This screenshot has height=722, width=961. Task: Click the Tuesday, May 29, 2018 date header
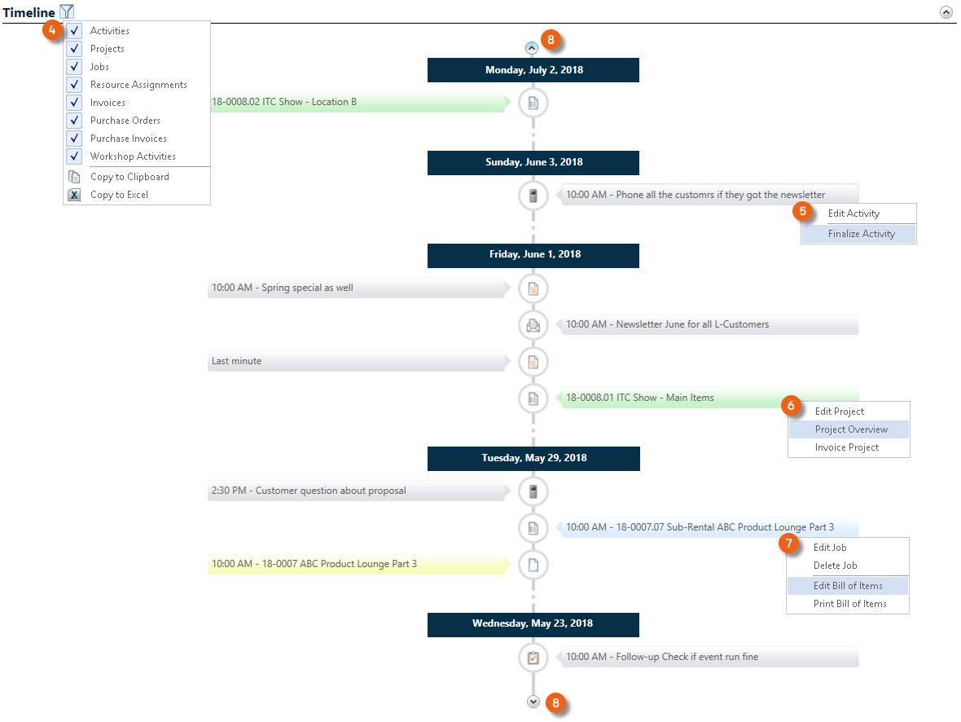coord(533,458)
